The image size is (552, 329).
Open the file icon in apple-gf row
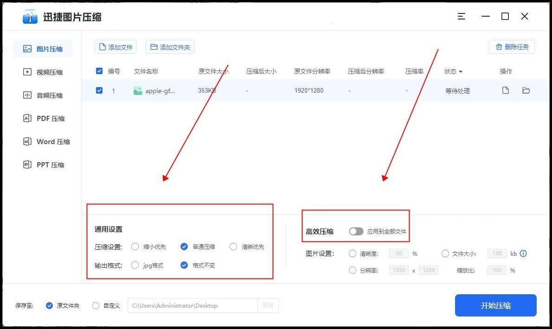tap(506, 90)
